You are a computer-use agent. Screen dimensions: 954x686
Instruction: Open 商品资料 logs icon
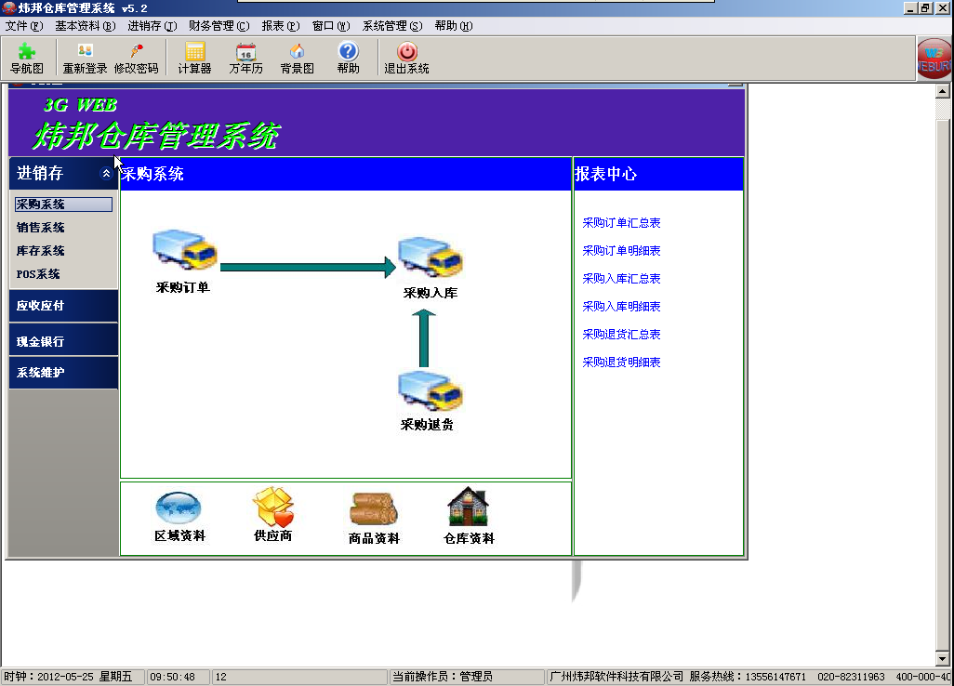[x=374, y=509]
